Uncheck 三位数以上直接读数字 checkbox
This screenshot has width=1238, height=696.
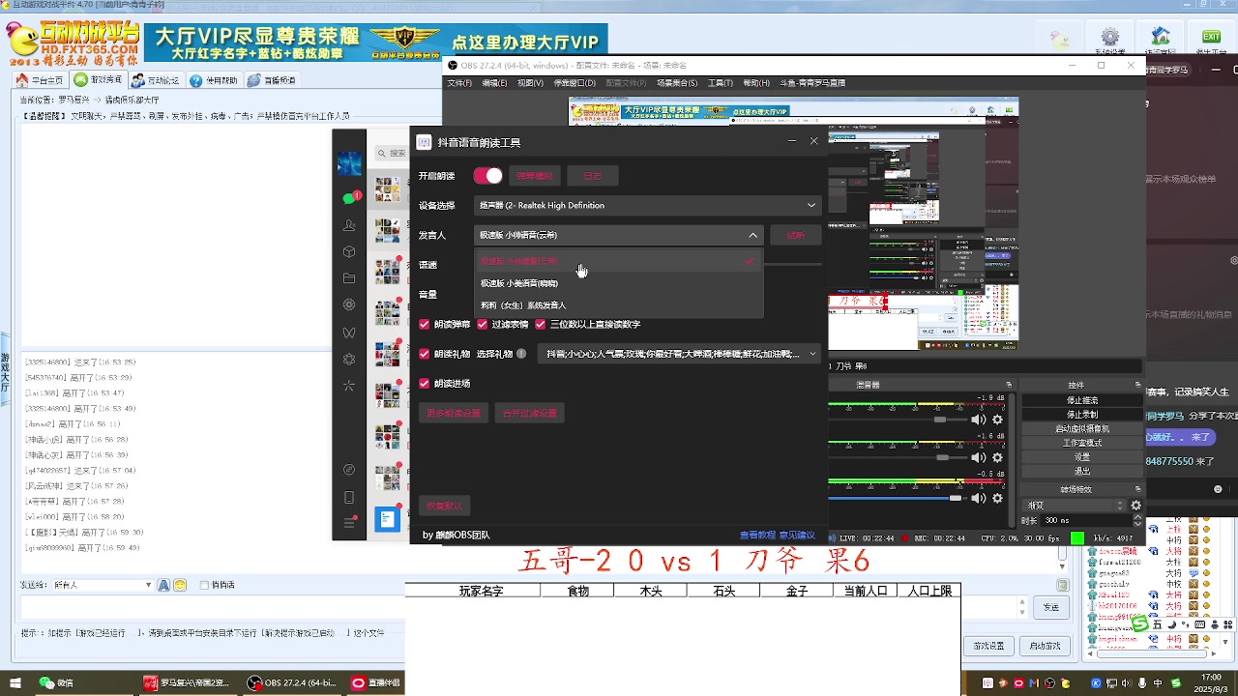(x=541, y=325)
